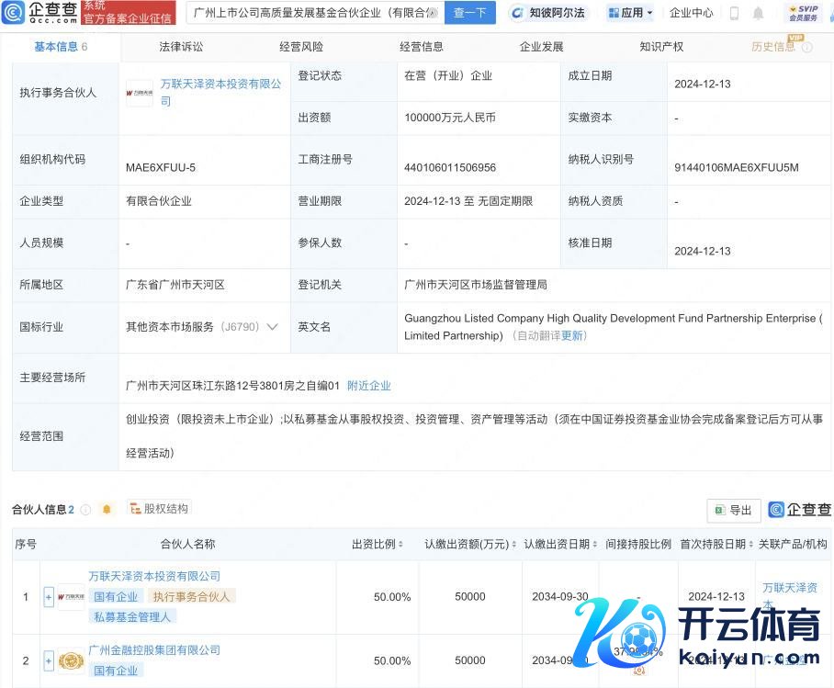Sort table by 出资比例 column
Image resolution: width=834 pixels, height=688 pixels.
[x=378, y=544]
